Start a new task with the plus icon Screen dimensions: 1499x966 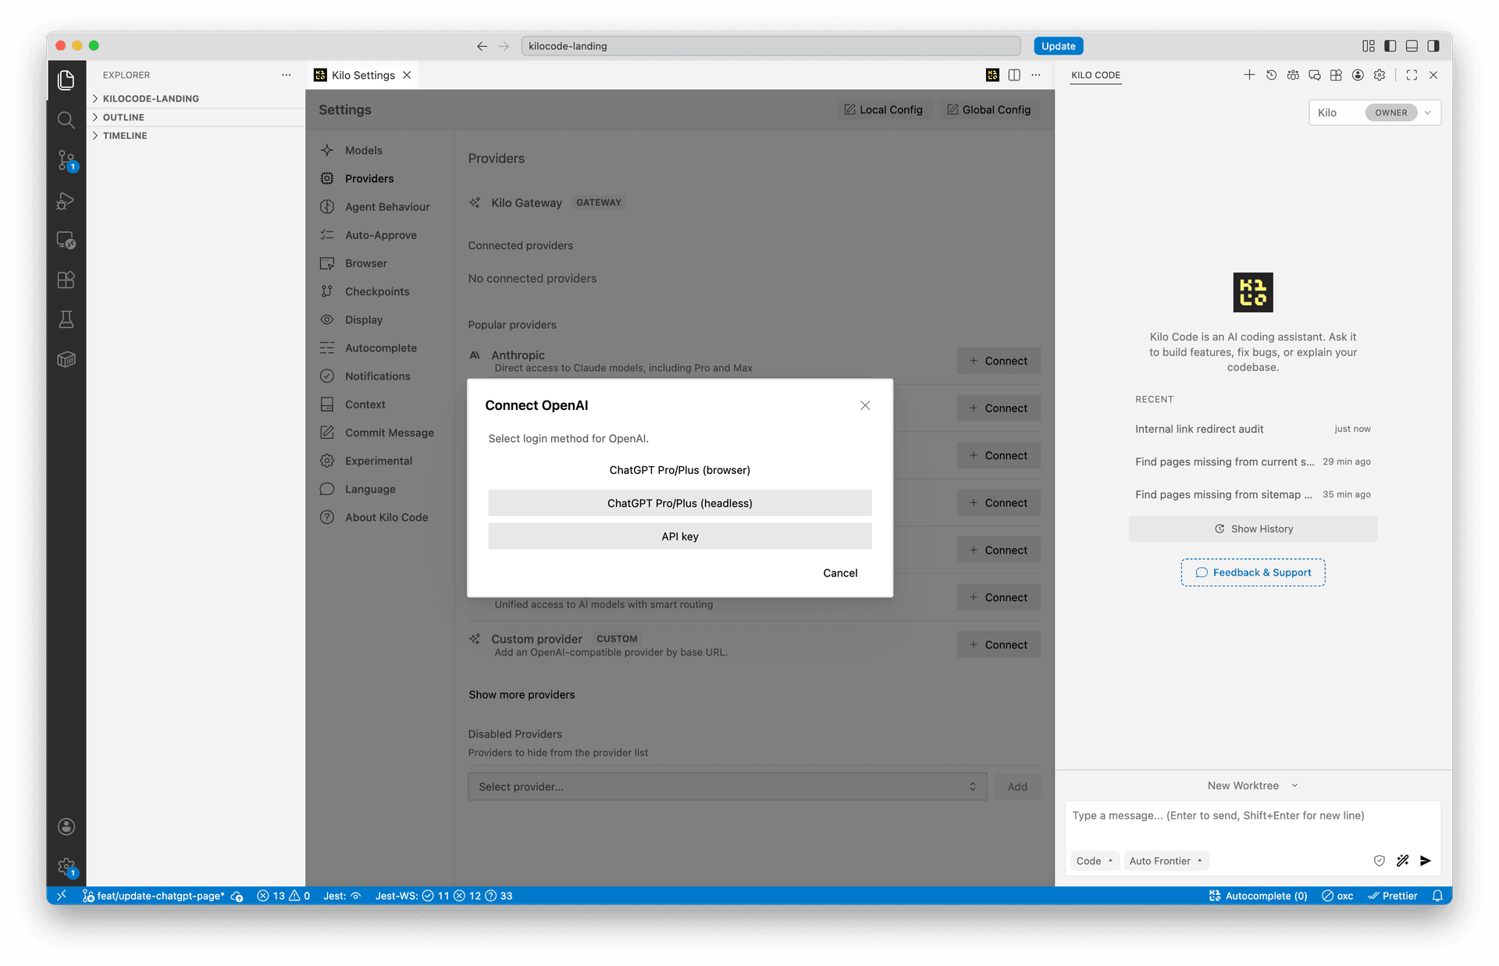coord(1249,75)
